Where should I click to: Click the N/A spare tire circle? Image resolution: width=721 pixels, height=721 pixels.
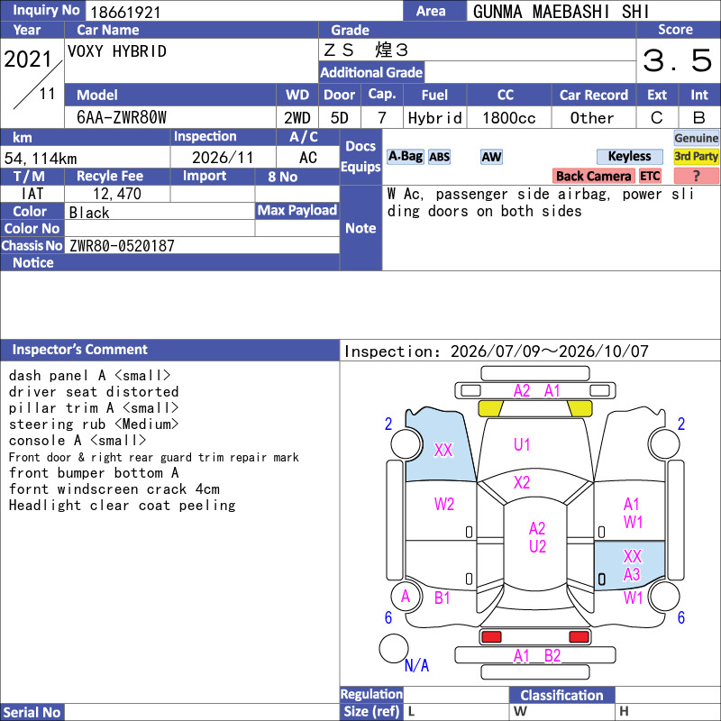click(394, 648)
